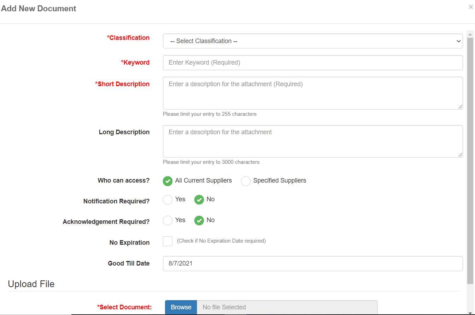Focus the Short Description text area

point(313,93)
